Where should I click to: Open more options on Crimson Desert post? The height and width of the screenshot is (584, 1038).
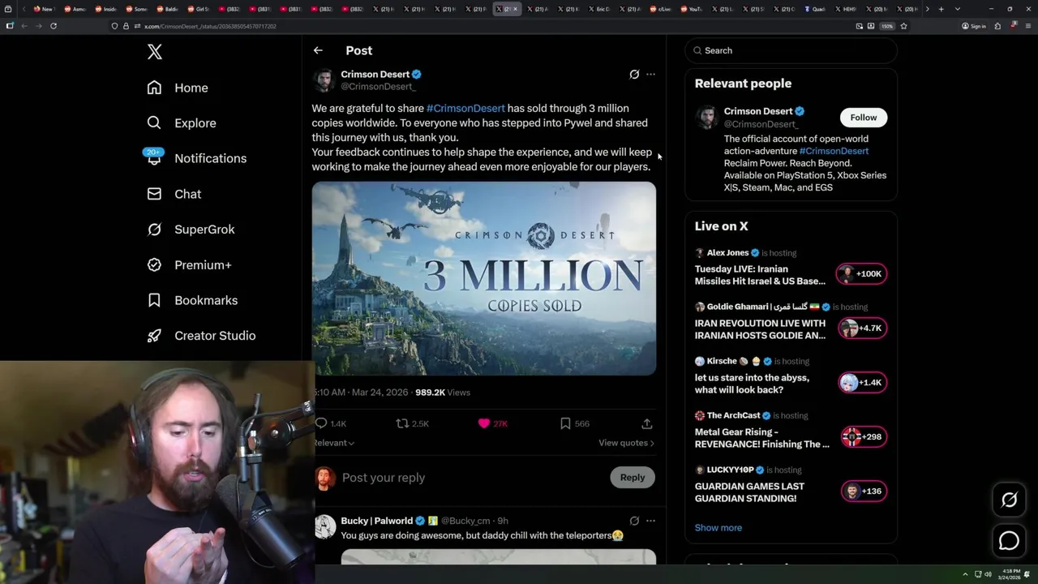coord(650,74)
